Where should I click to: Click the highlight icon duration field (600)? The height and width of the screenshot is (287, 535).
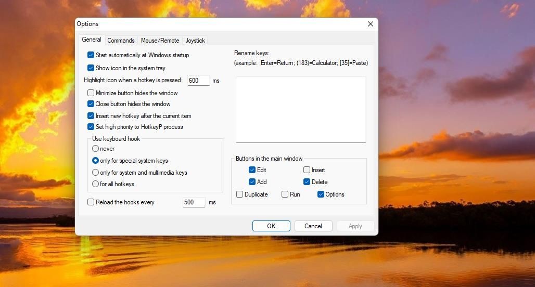(x=199, y=81)
